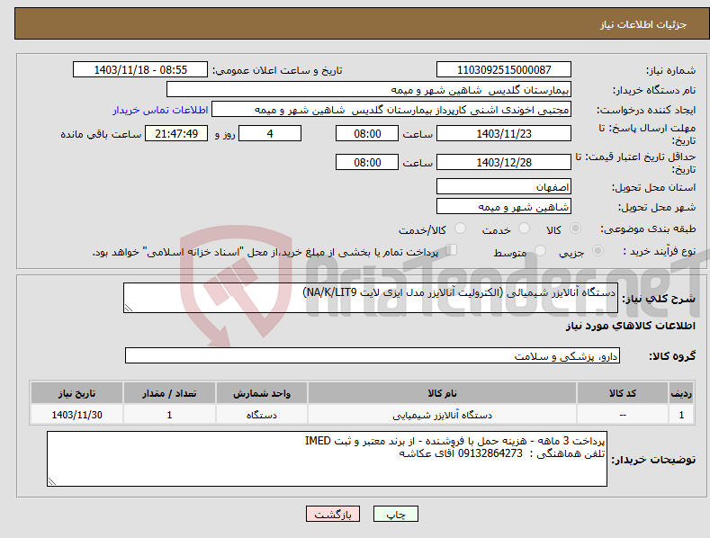
Task: Click the delivery city field شاهین شهر و میمه
Action: point(504,207)
